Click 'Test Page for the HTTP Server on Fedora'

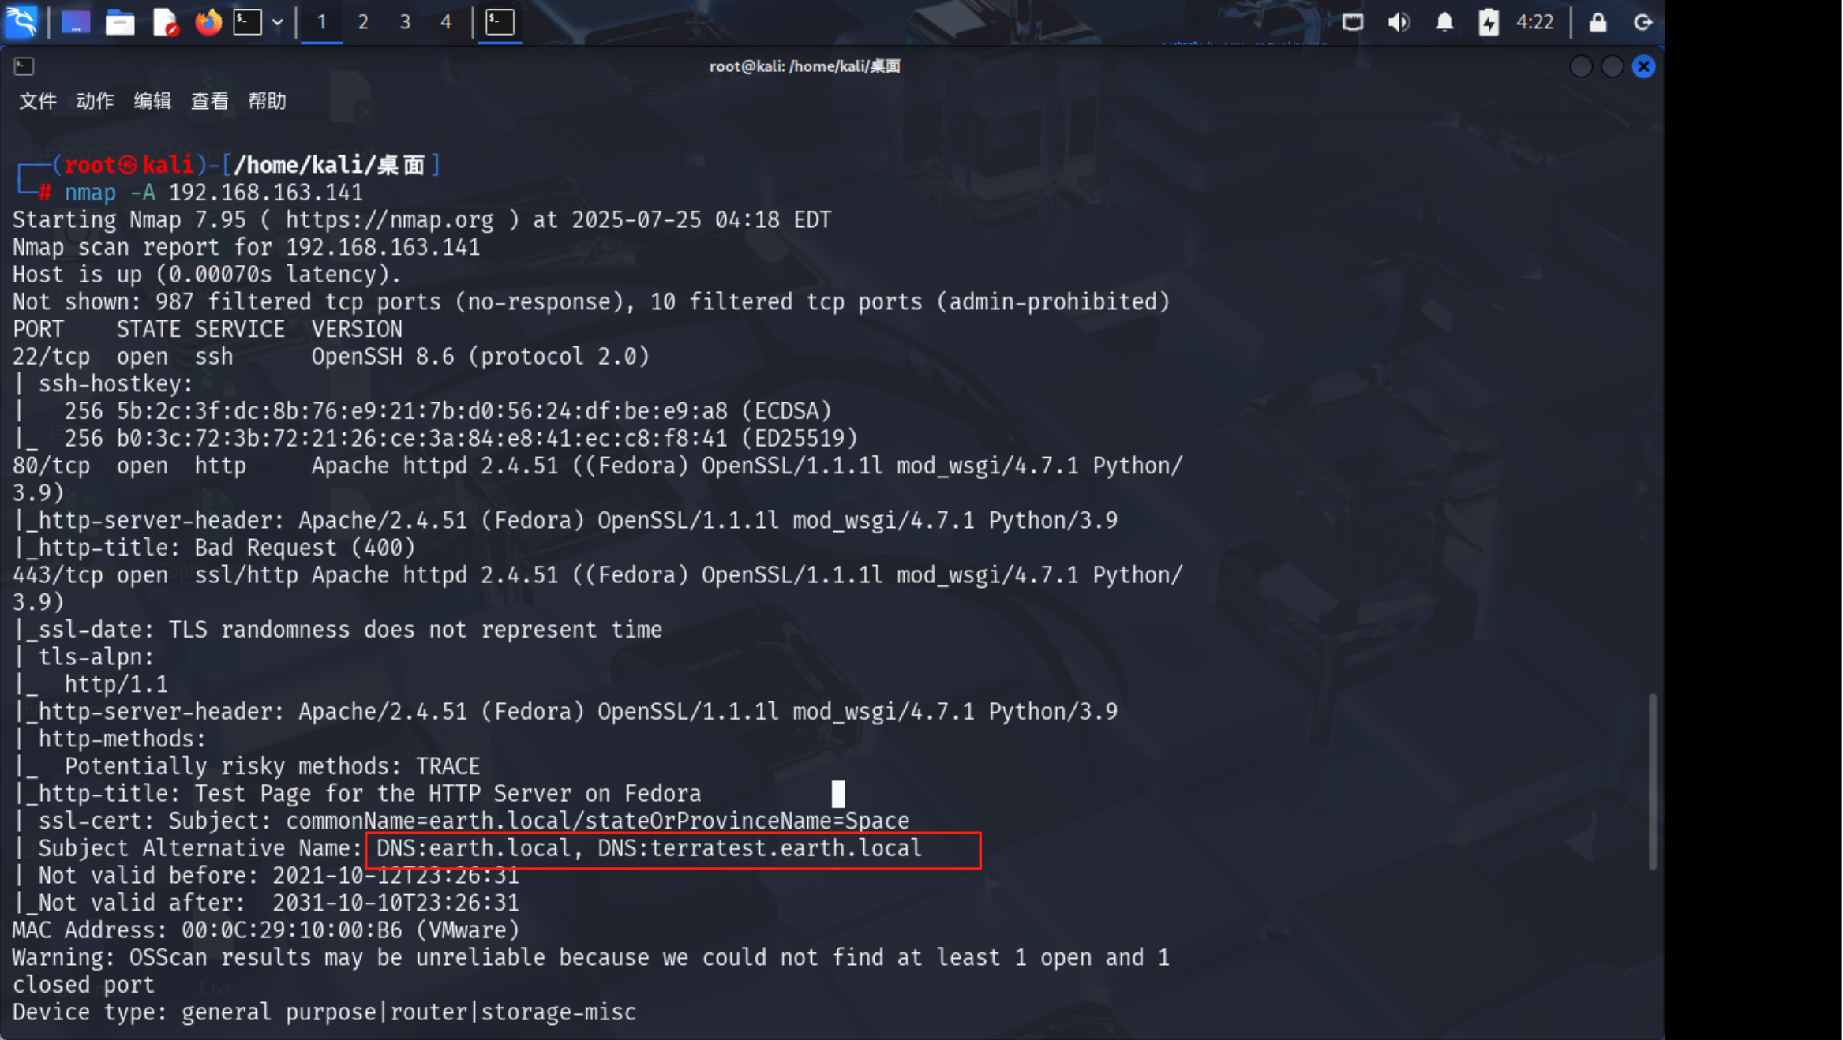click(448, 794)
